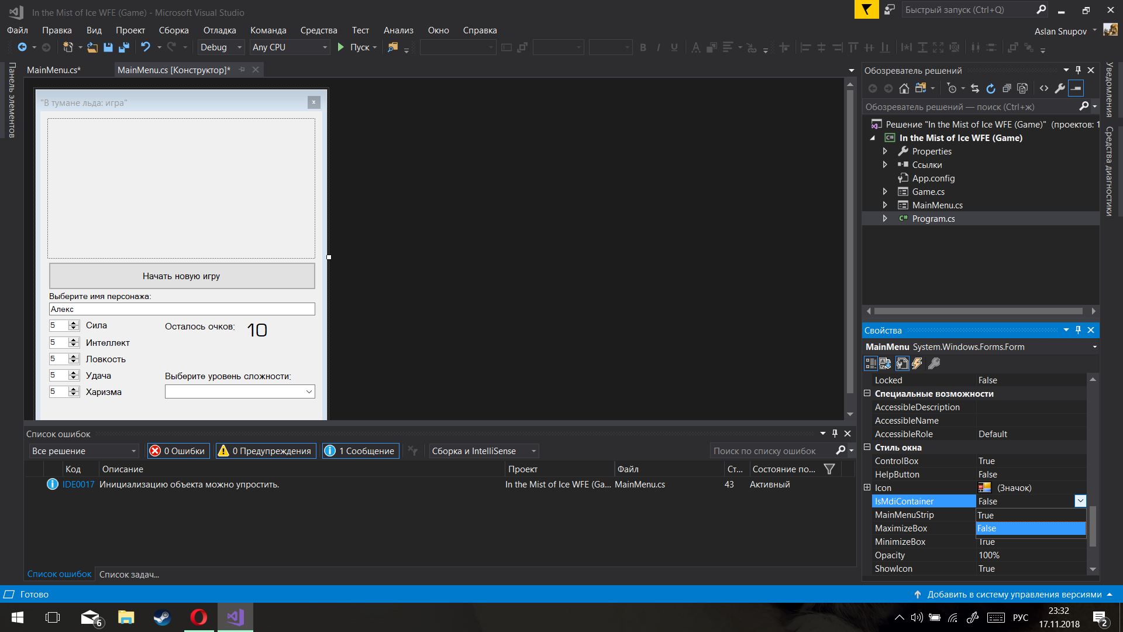
Task: Click the Начать новую игру button on the form
Action: [x=182, y=276]
